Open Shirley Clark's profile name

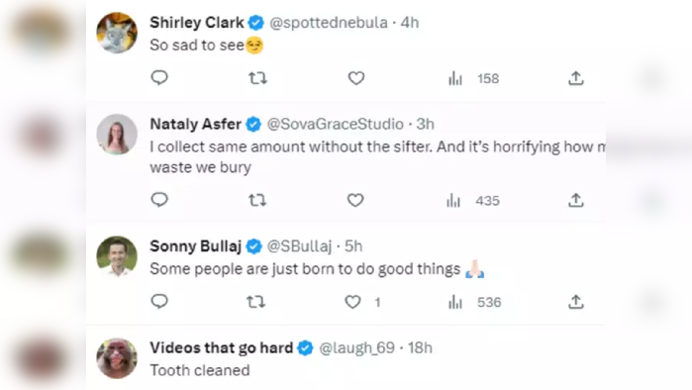(197, 23)
